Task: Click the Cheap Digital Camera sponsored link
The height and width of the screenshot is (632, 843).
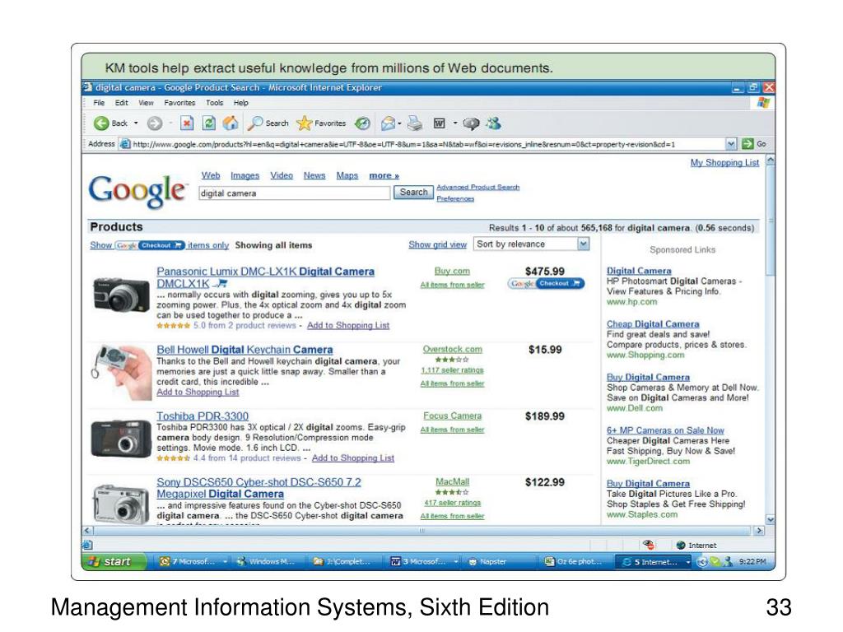Action: (x=653, y=324)
